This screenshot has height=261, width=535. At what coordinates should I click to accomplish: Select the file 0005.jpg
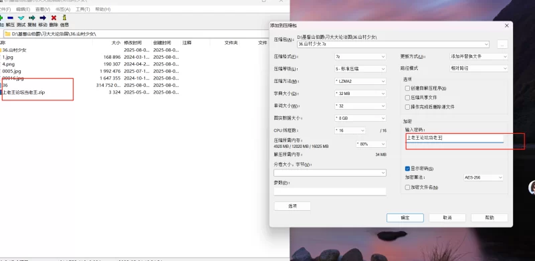[11, 71]
